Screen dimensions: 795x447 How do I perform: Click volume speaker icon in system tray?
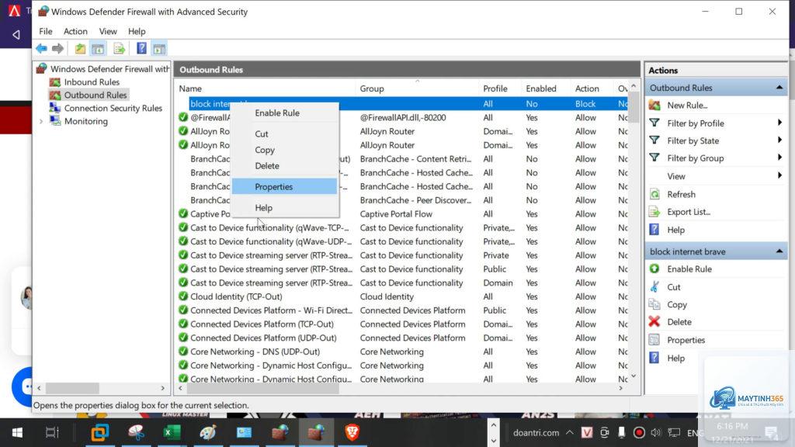[655, 432]
